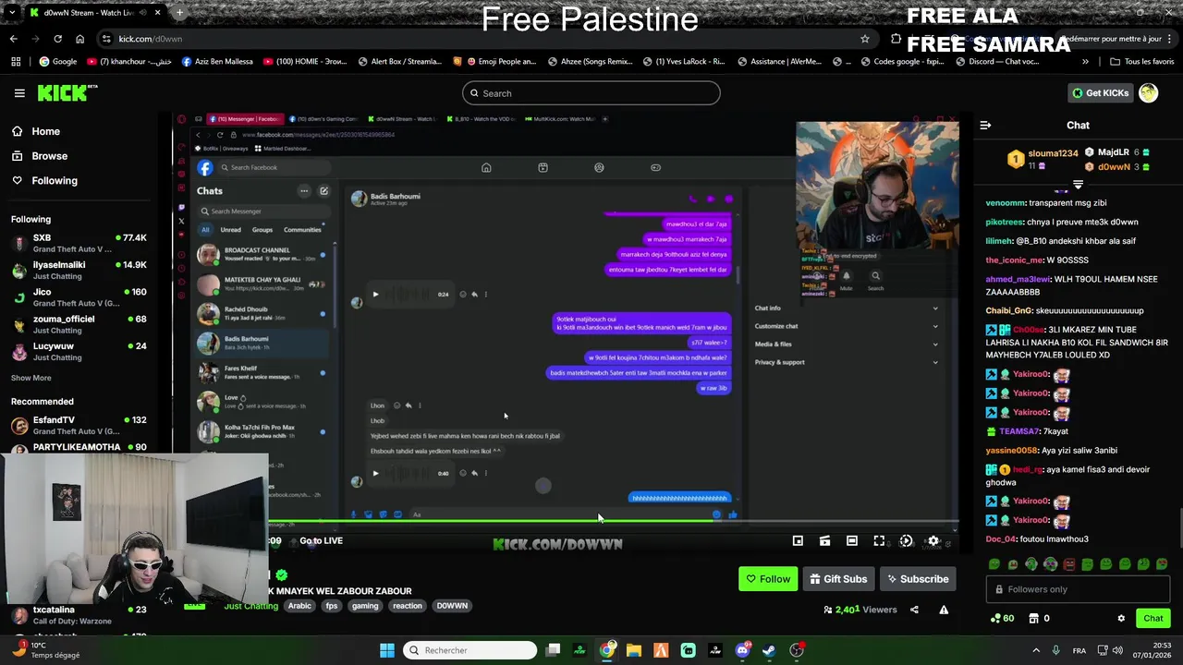Screen dimensions: 1183x665
Task: Open the Kick hamburger sidebar menu
Action: click(19, 93)
